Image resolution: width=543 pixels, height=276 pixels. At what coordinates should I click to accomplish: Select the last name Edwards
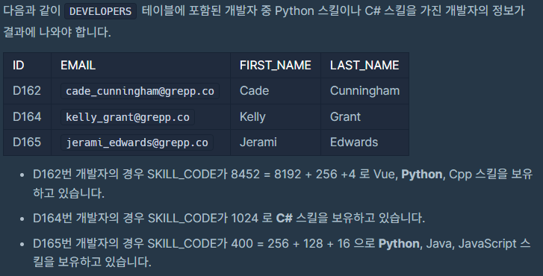354,142
